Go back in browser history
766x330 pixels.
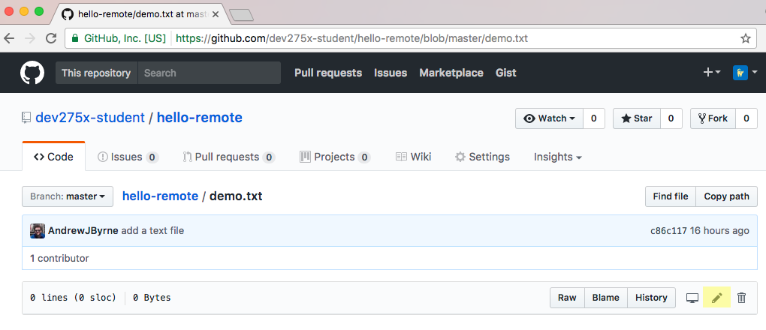(x=9, y=38)
